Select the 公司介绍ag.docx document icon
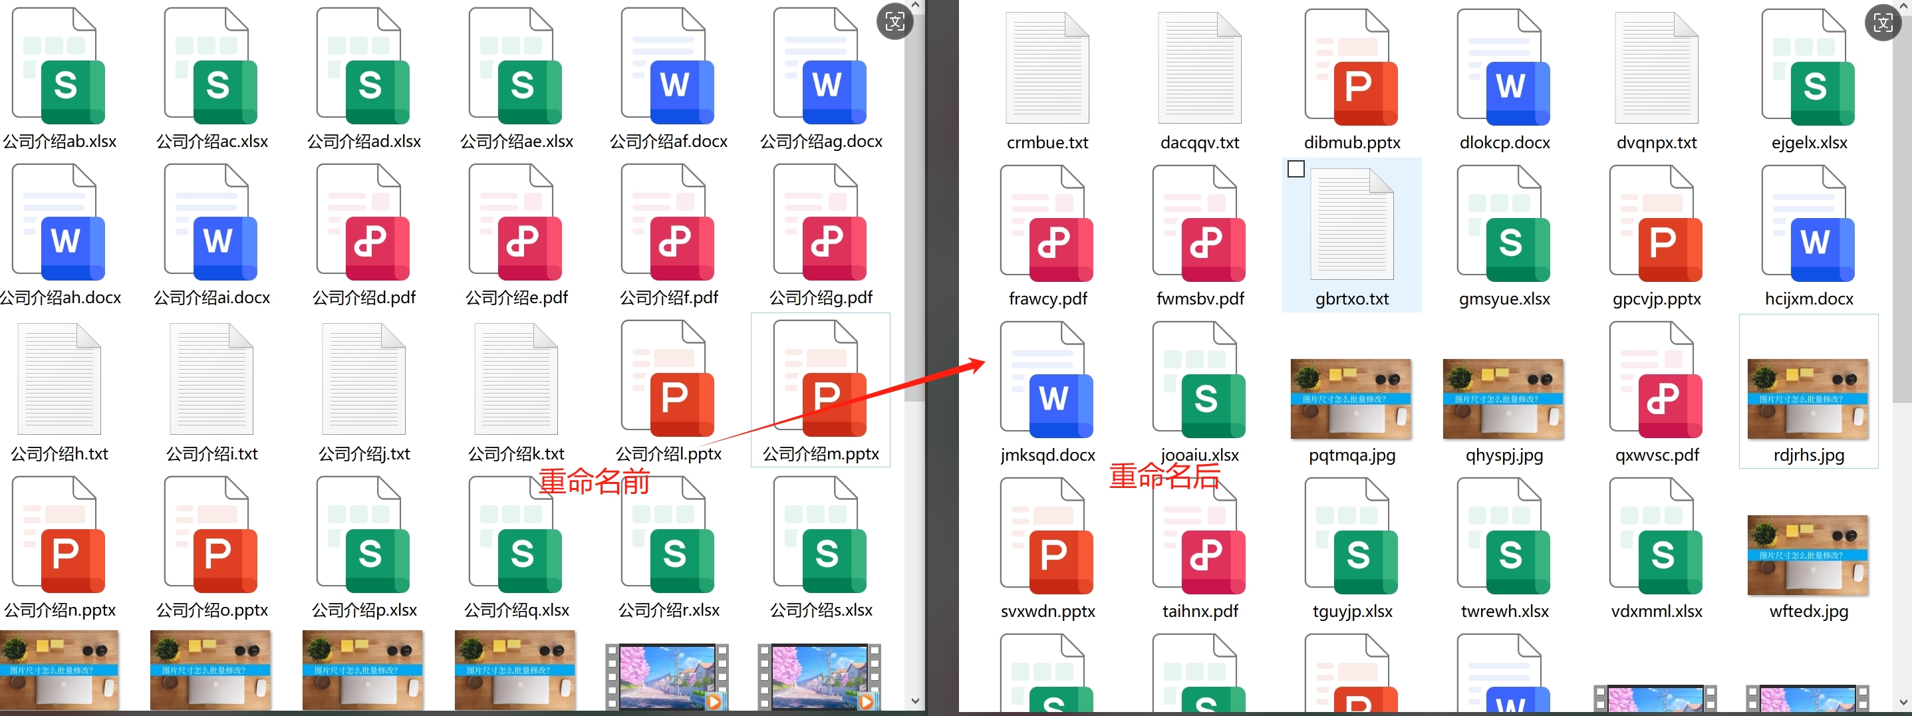The image size is (1912, 716). tap(819, 66)
